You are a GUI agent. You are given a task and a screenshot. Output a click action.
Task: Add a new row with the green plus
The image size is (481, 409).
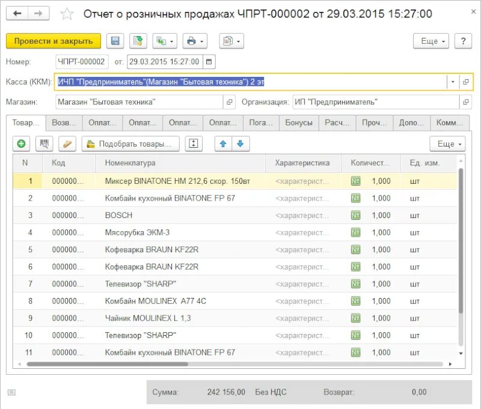[21, 144]
